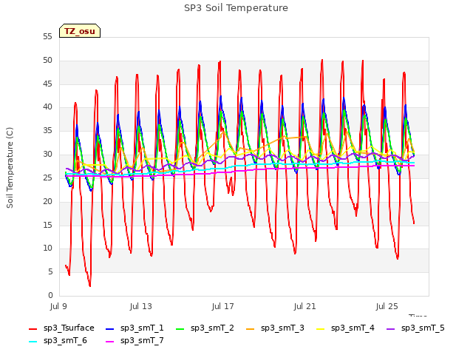The height and width of the screenshot is (355, 473).
Task: Click the TZ_osu annotation label
Action: pyautogui.click(x=80, y=31)
